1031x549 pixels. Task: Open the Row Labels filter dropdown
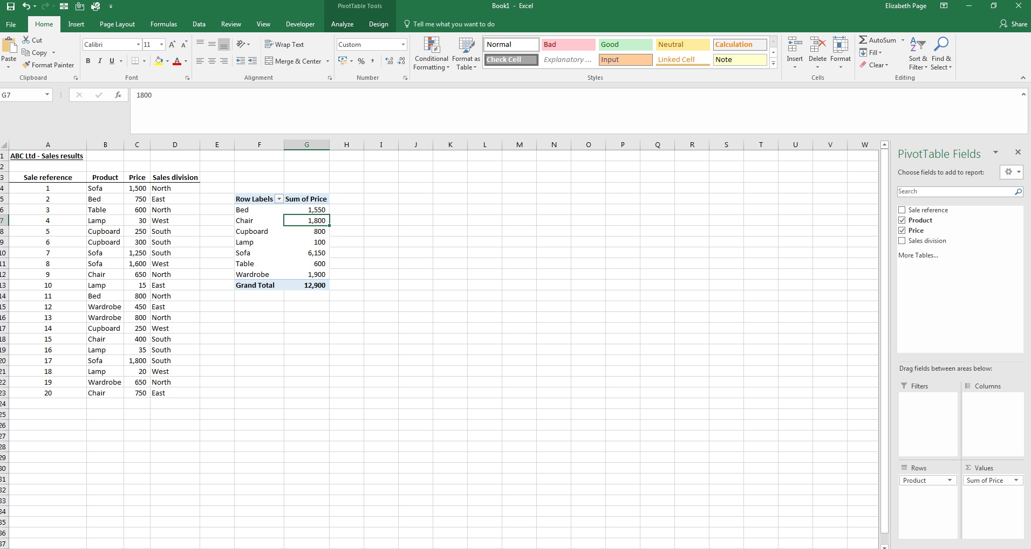[x=279, y=199]
